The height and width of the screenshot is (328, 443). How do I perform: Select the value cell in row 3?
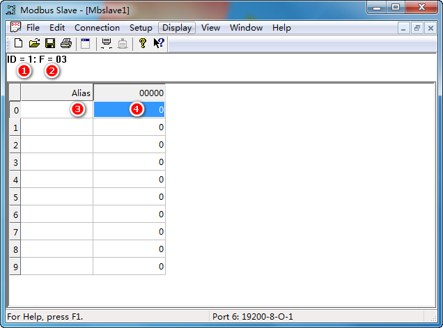click(x=129, y=162)
